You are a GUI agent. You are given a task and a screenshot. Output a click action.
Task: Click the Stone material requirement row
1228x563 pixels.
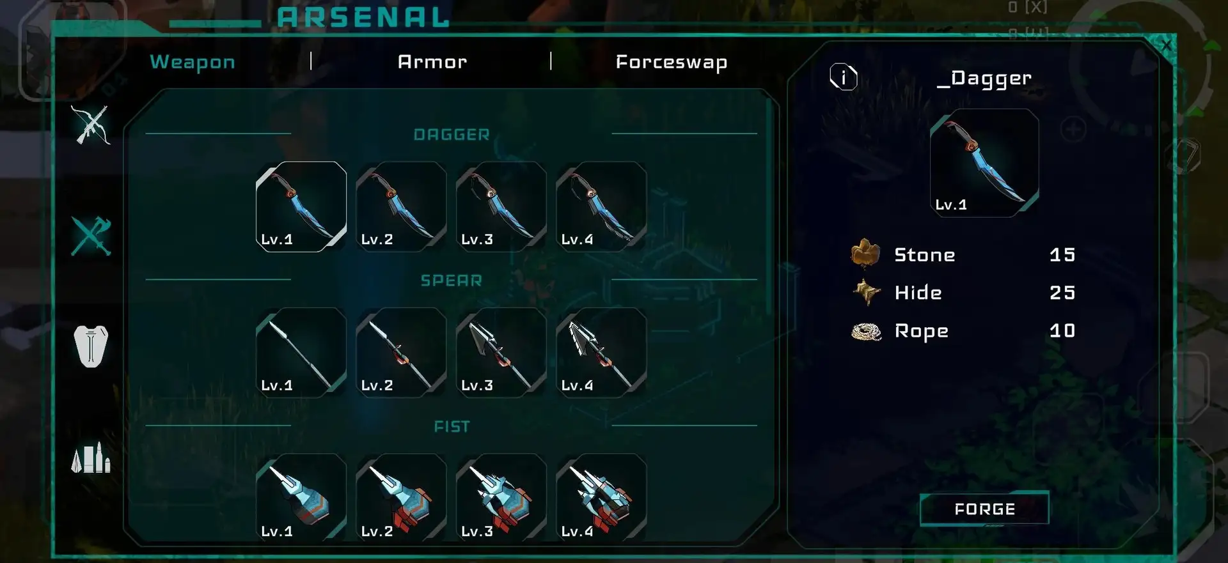(x=963, y=255)
